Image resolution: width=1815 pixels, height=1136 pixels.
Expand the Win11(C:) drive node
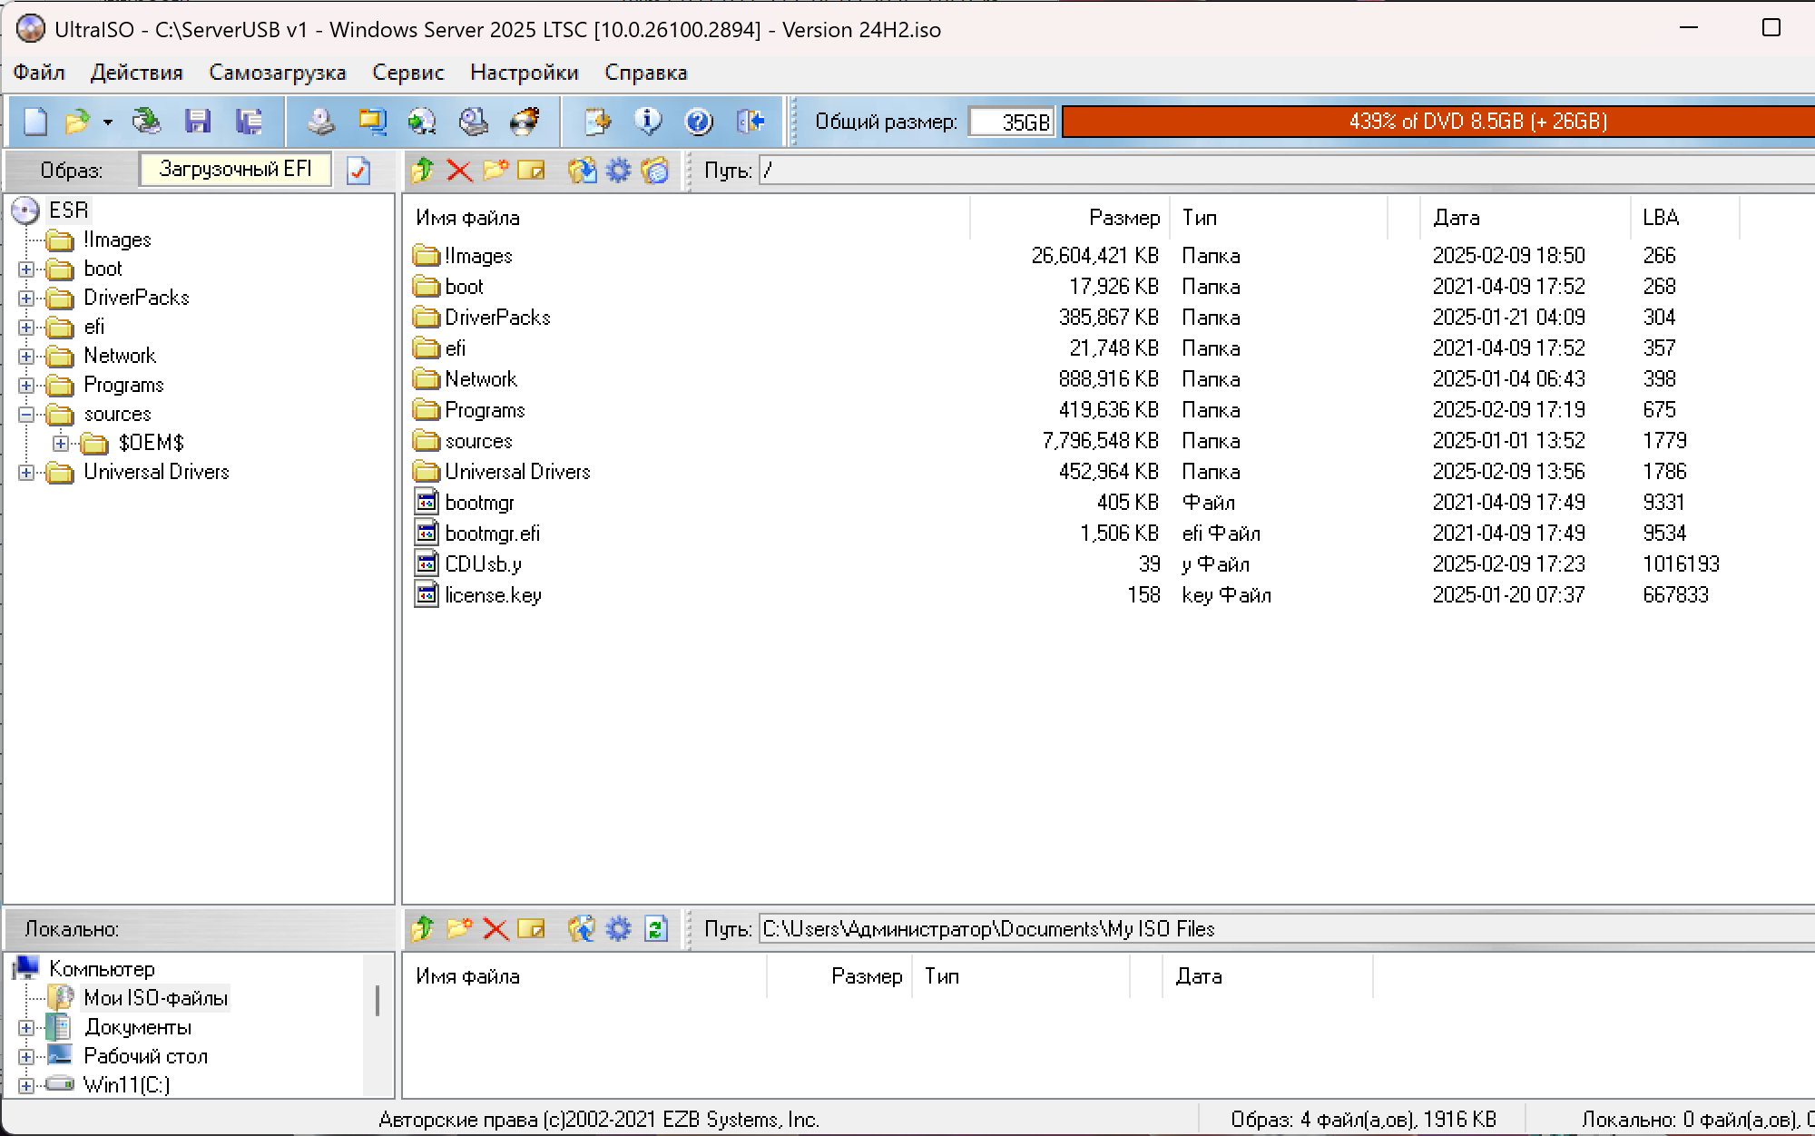coord(26,1086)
